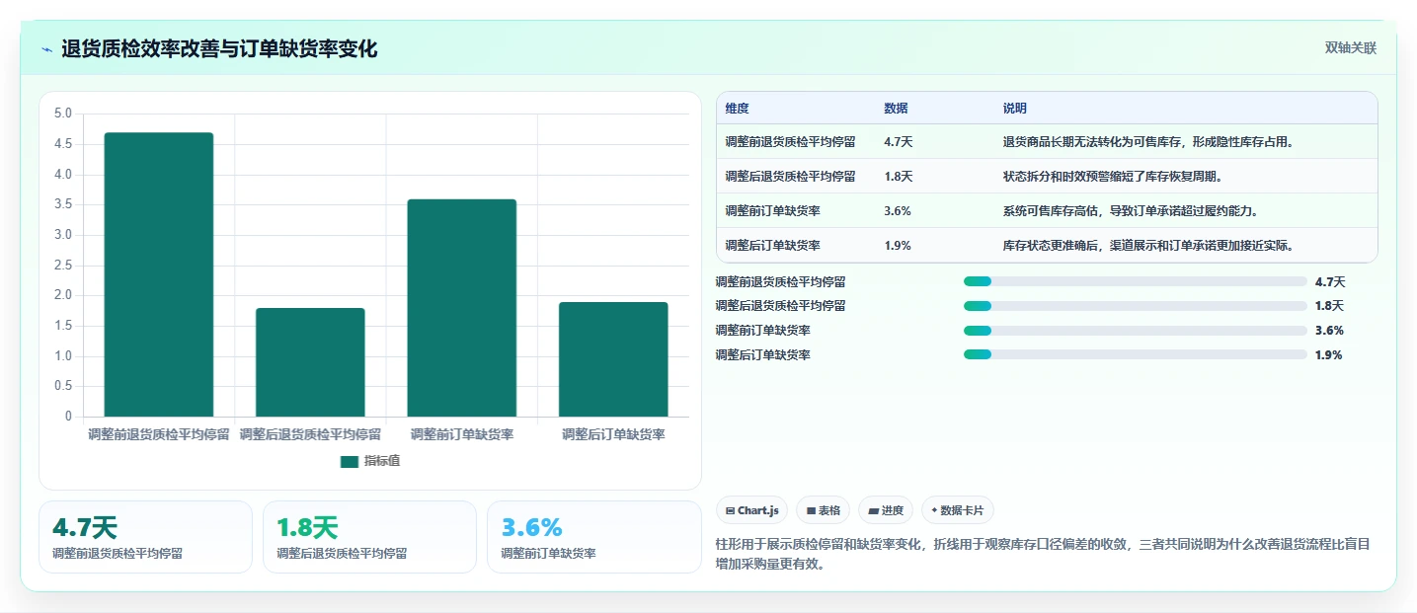The image size is (1417, 613).
Task: Click the 3.6% table value
Action: 898,211
